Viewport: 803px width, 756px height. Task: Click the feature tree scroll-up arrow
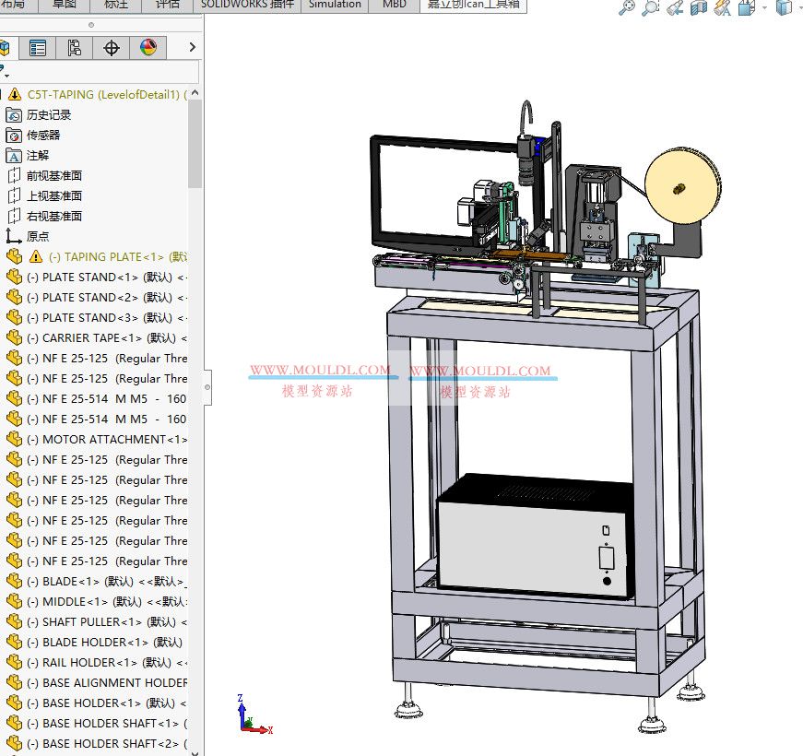[x=195, y=92]
